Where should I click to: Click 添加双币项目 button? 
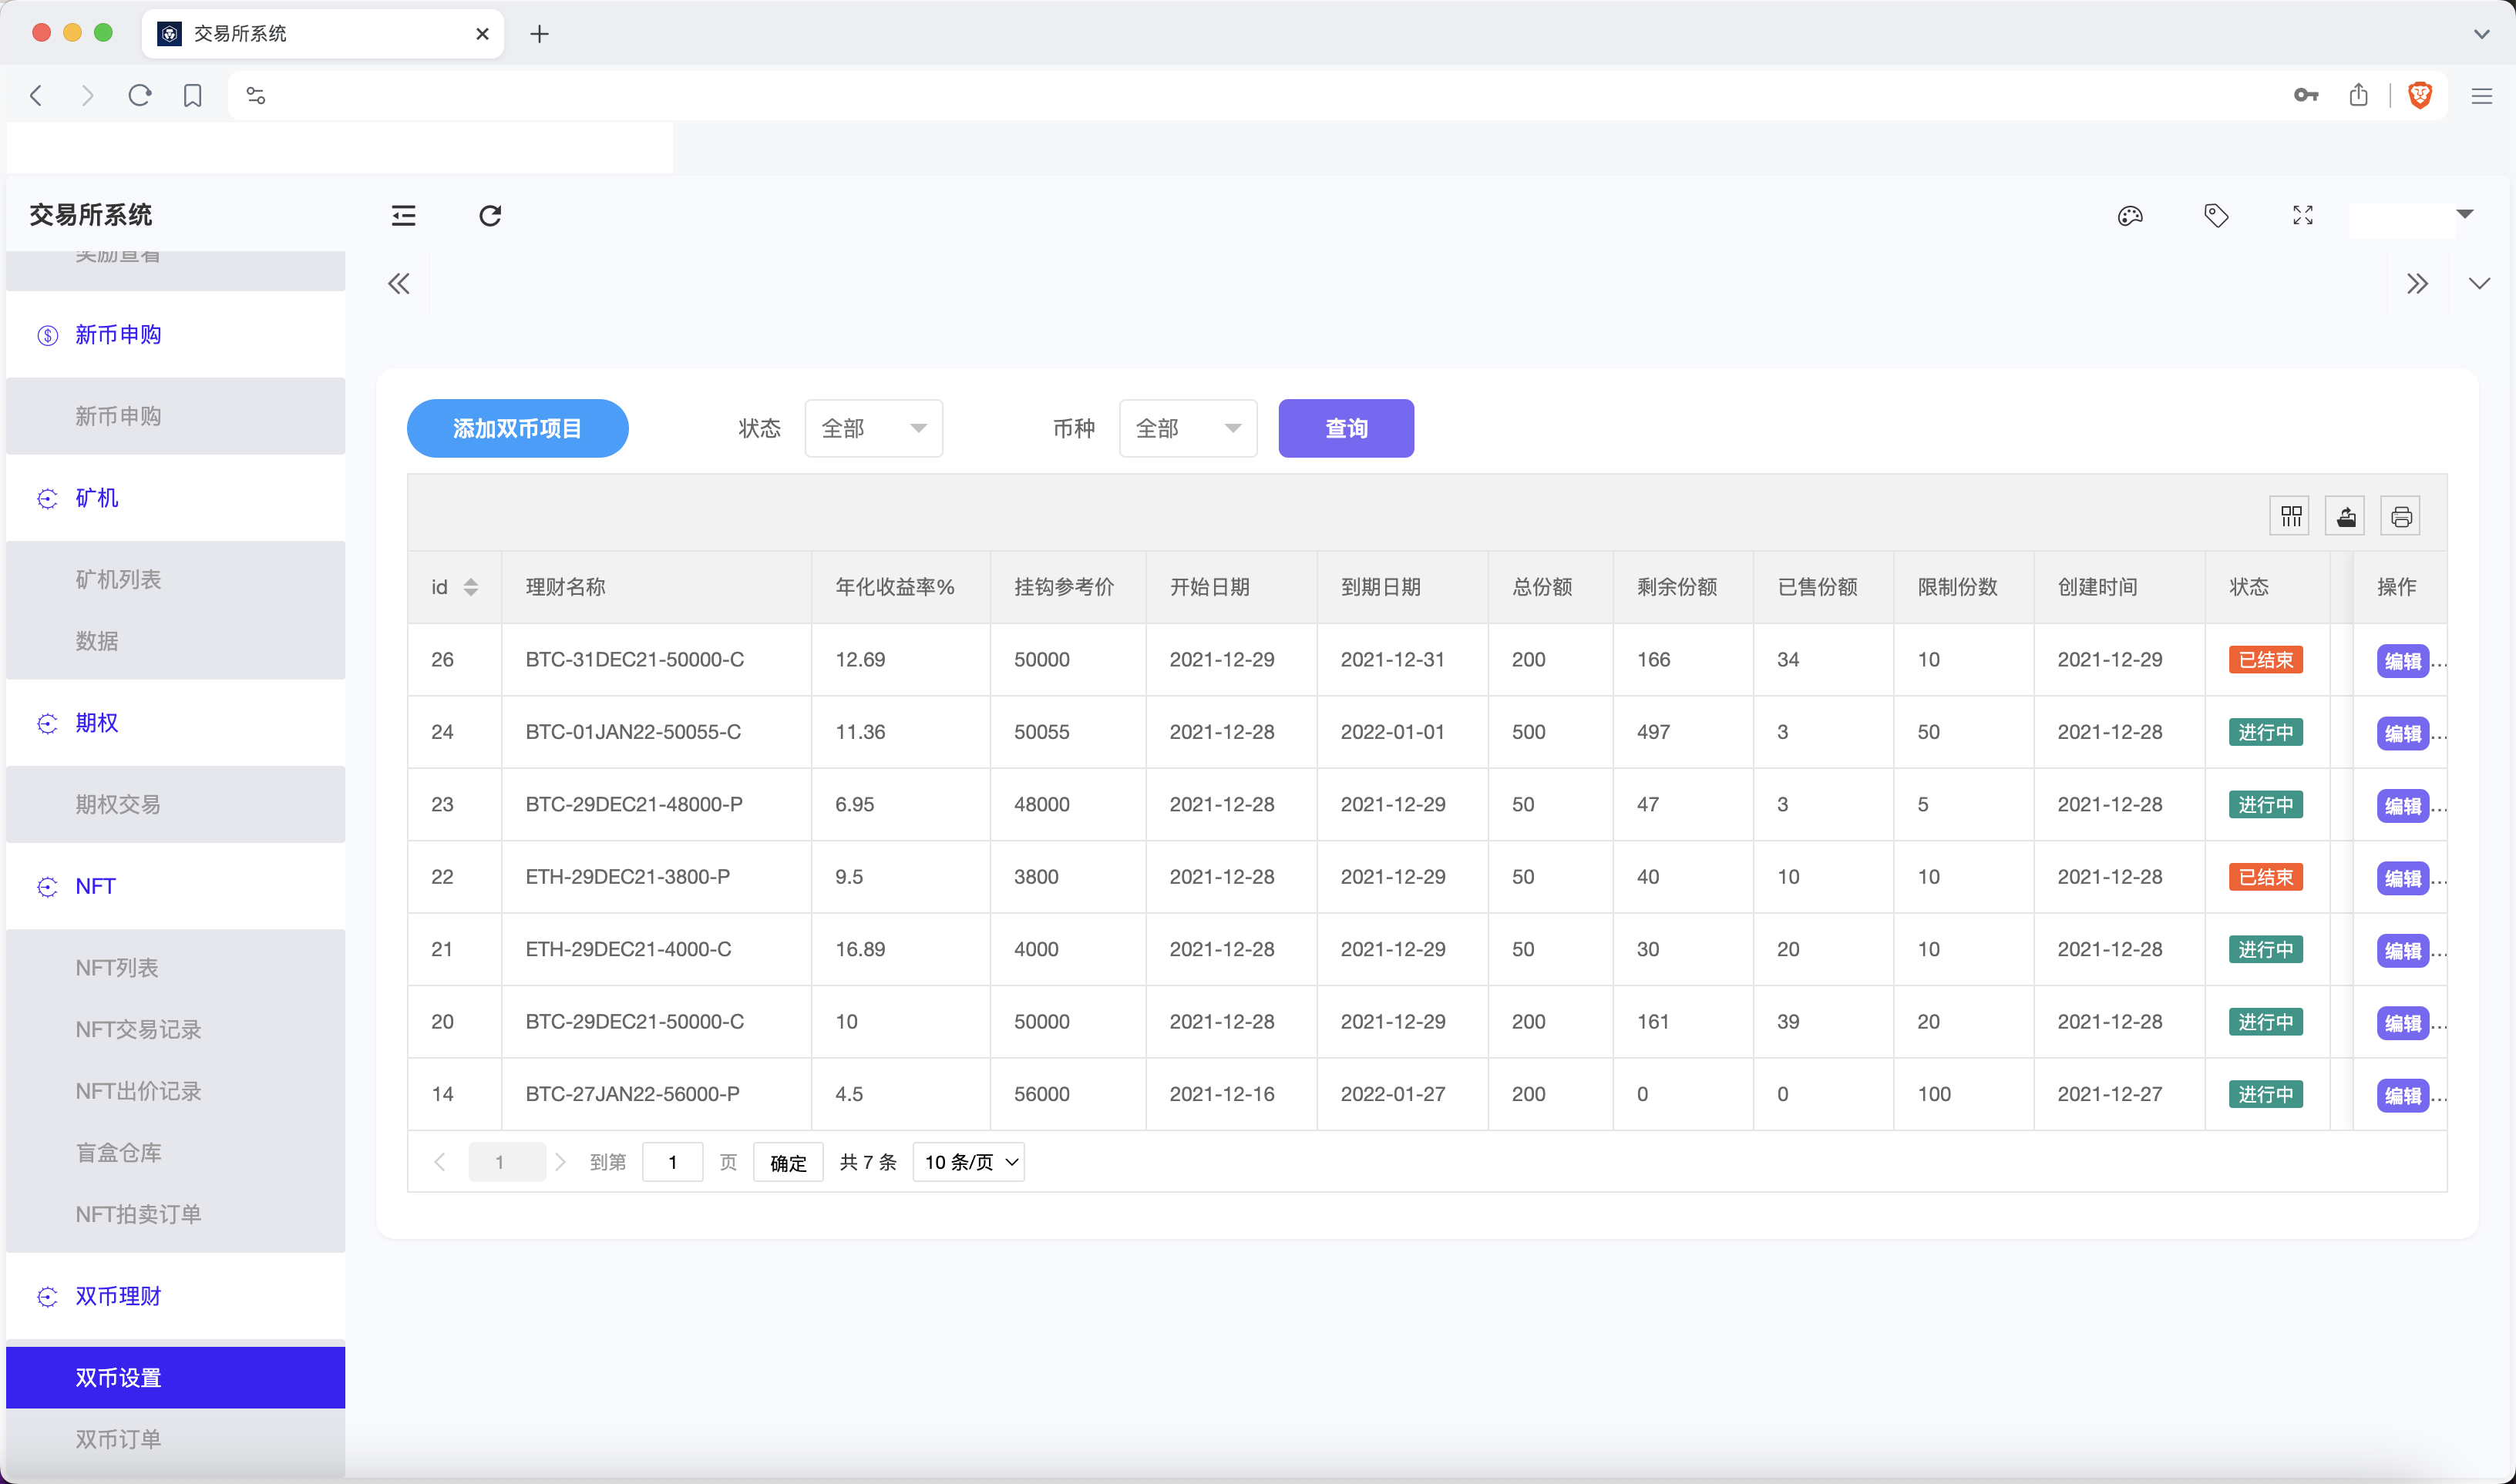pyautogui.click(x=517, y=428)
